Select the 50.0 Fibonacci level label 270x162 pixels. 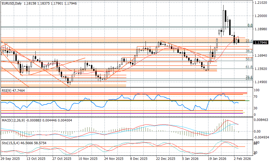coord(249,59)
